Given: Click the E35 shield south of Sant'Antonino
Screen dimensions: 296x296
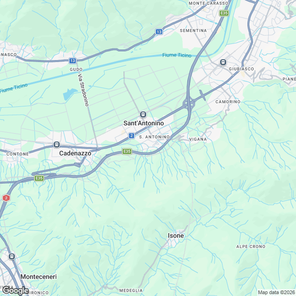Looking at the screenshot, I should point(127,151).
